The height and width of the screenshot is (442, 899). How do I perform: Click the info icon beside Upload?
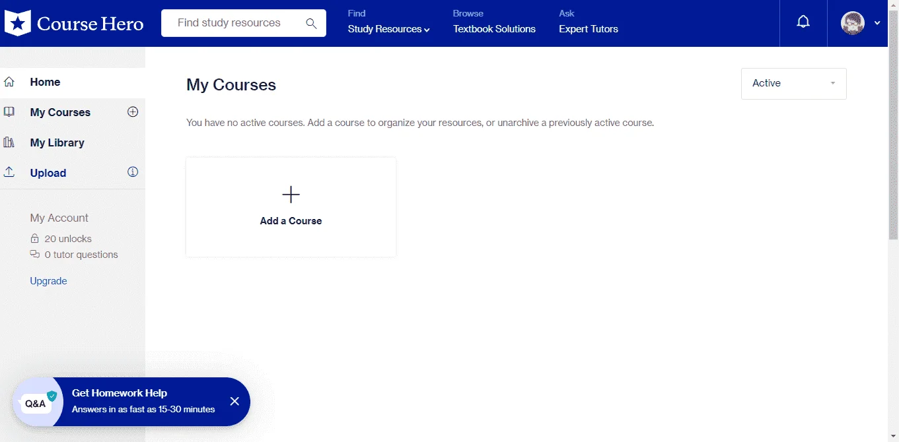(133, 172)
